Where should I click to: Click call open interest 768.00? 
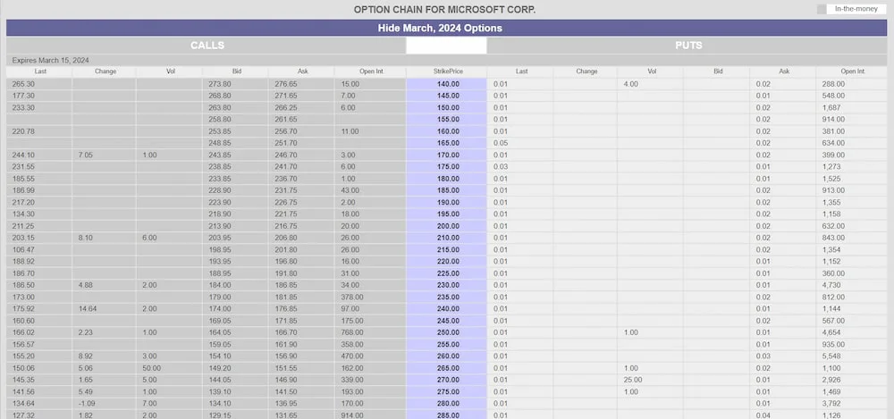[351, 332]
